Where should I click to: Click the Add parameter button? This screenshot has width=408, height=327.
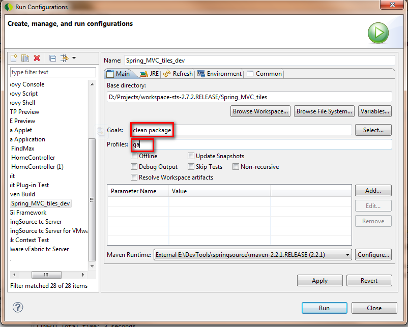coord(373,191)
